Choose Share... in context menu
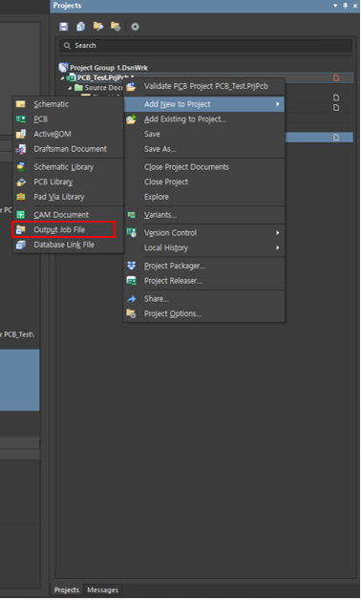 [156, 298]
